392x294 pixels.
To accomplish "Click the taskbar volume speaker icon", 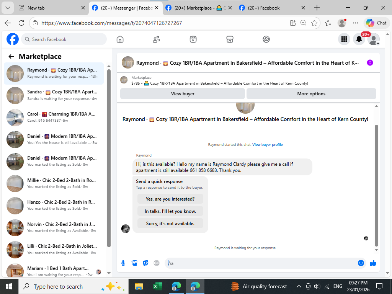I will point(317,286).
